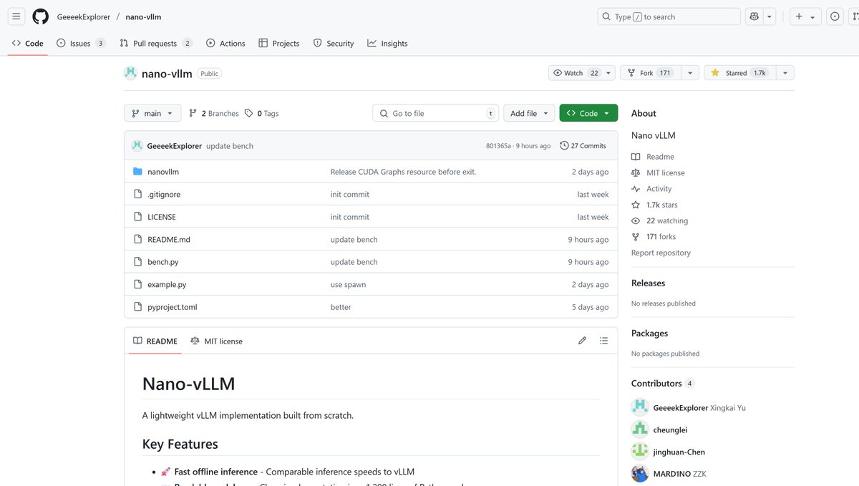Open the green Code dropdown button
The image size is (859, 486).
tap(588, 113)
